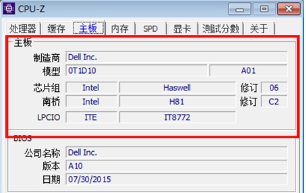
Task: Close the CPU-Z window
Action: coord(289,9)
